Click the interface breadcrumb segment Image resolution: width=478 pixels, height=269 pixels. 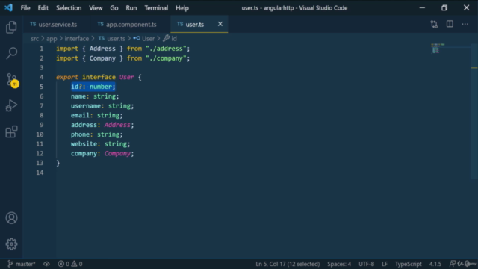tap(76, 39)
